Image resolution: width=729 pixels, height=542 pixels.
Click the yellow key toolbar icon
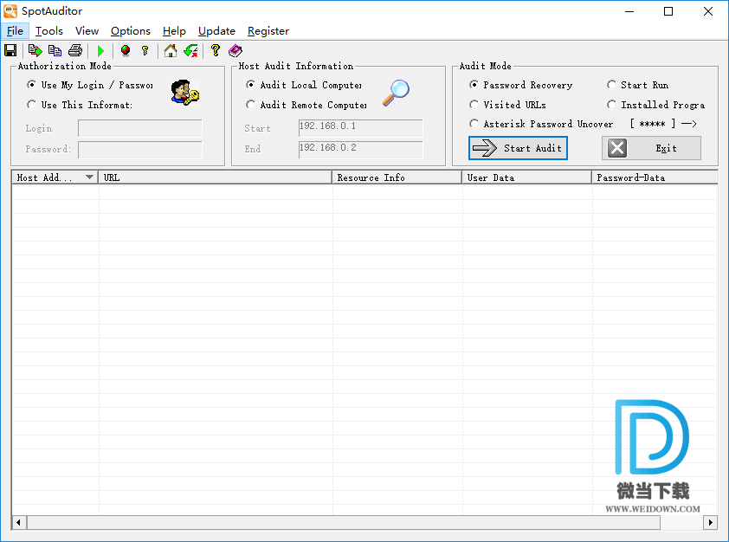tap(145, 50)
